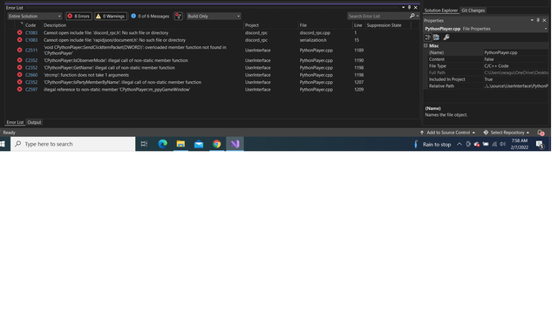Select the Included In Project property row
The image size is (558, 314).
[x=487, y=79]
